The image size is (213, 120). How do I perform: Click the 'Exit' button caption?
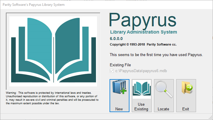tap(186, 109)
